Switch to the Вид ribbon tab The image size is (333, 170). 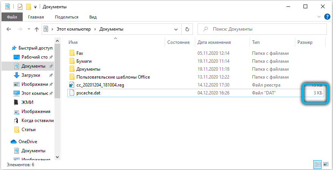pyautogui.click(x=93, y=17)
